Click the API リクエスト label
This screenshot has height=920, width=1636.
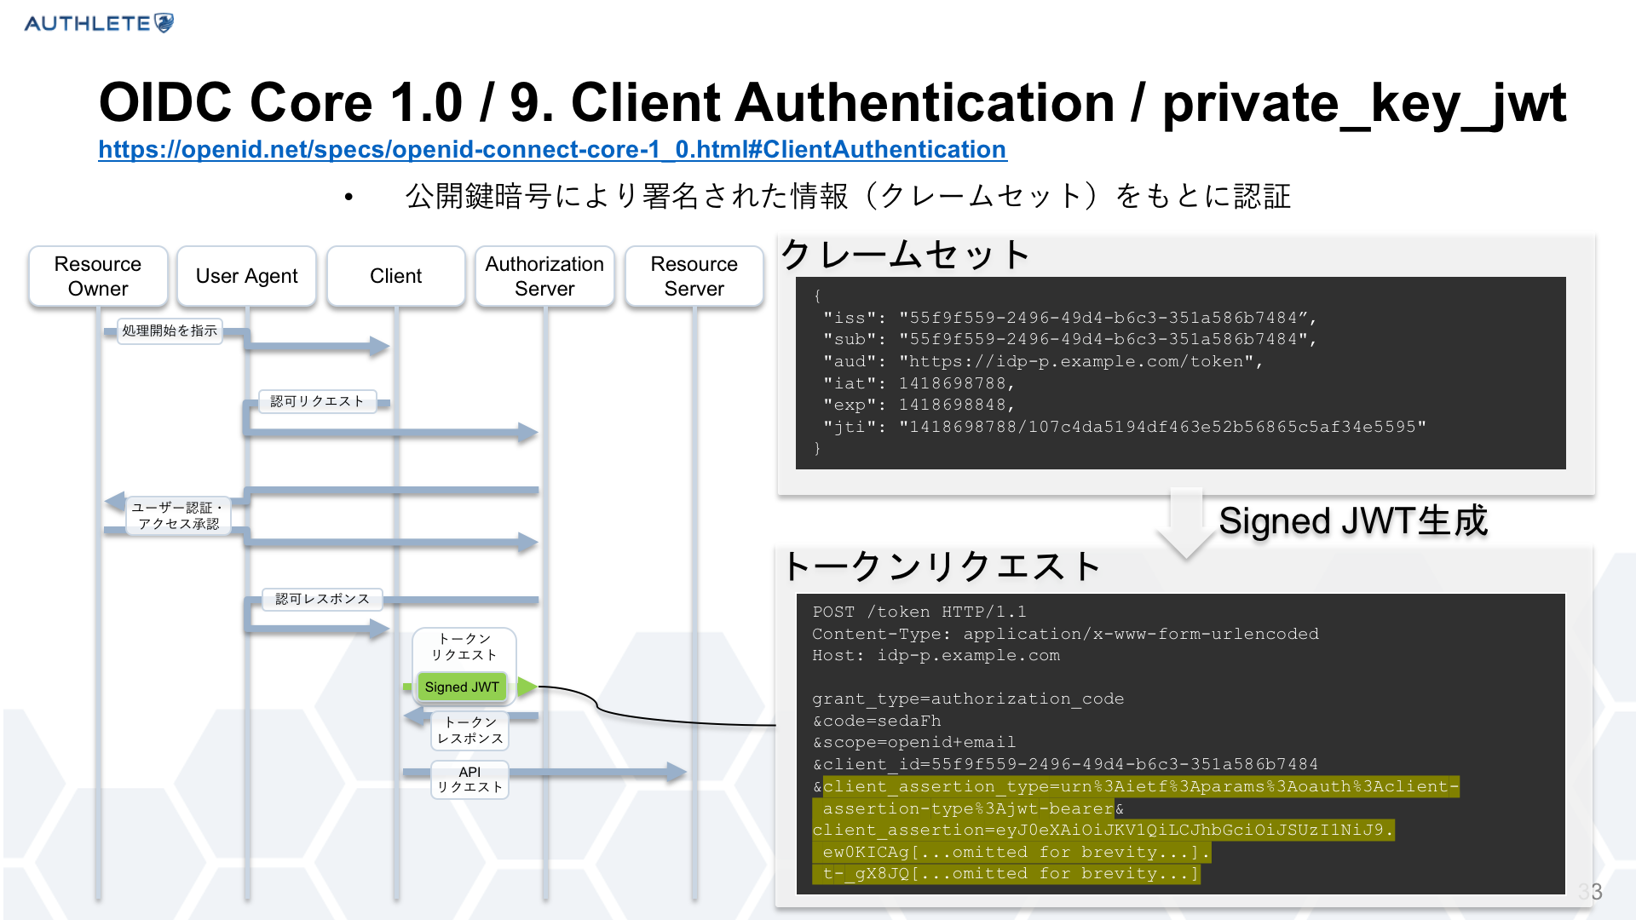click(x=469, y=779)
